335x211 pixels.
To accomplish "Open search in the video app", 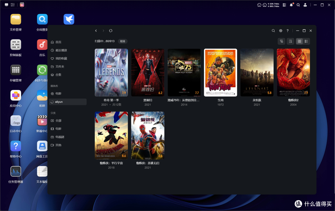I will 273,31.
